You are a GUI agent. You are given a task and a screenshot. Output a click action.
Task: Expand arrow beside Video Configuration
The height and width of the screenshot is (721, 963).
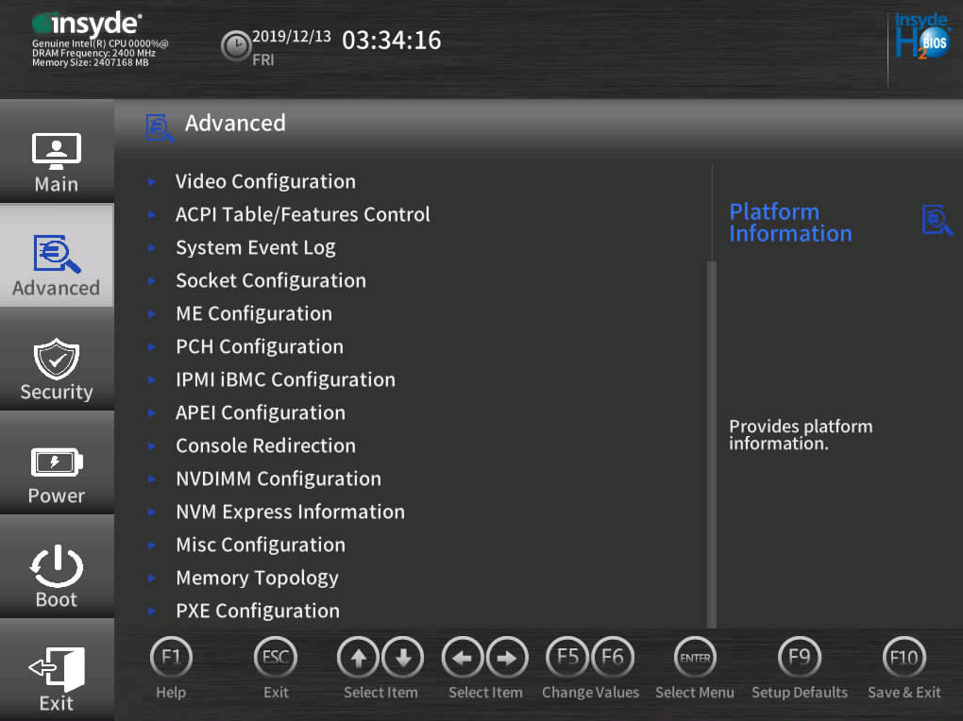(152, 182)
